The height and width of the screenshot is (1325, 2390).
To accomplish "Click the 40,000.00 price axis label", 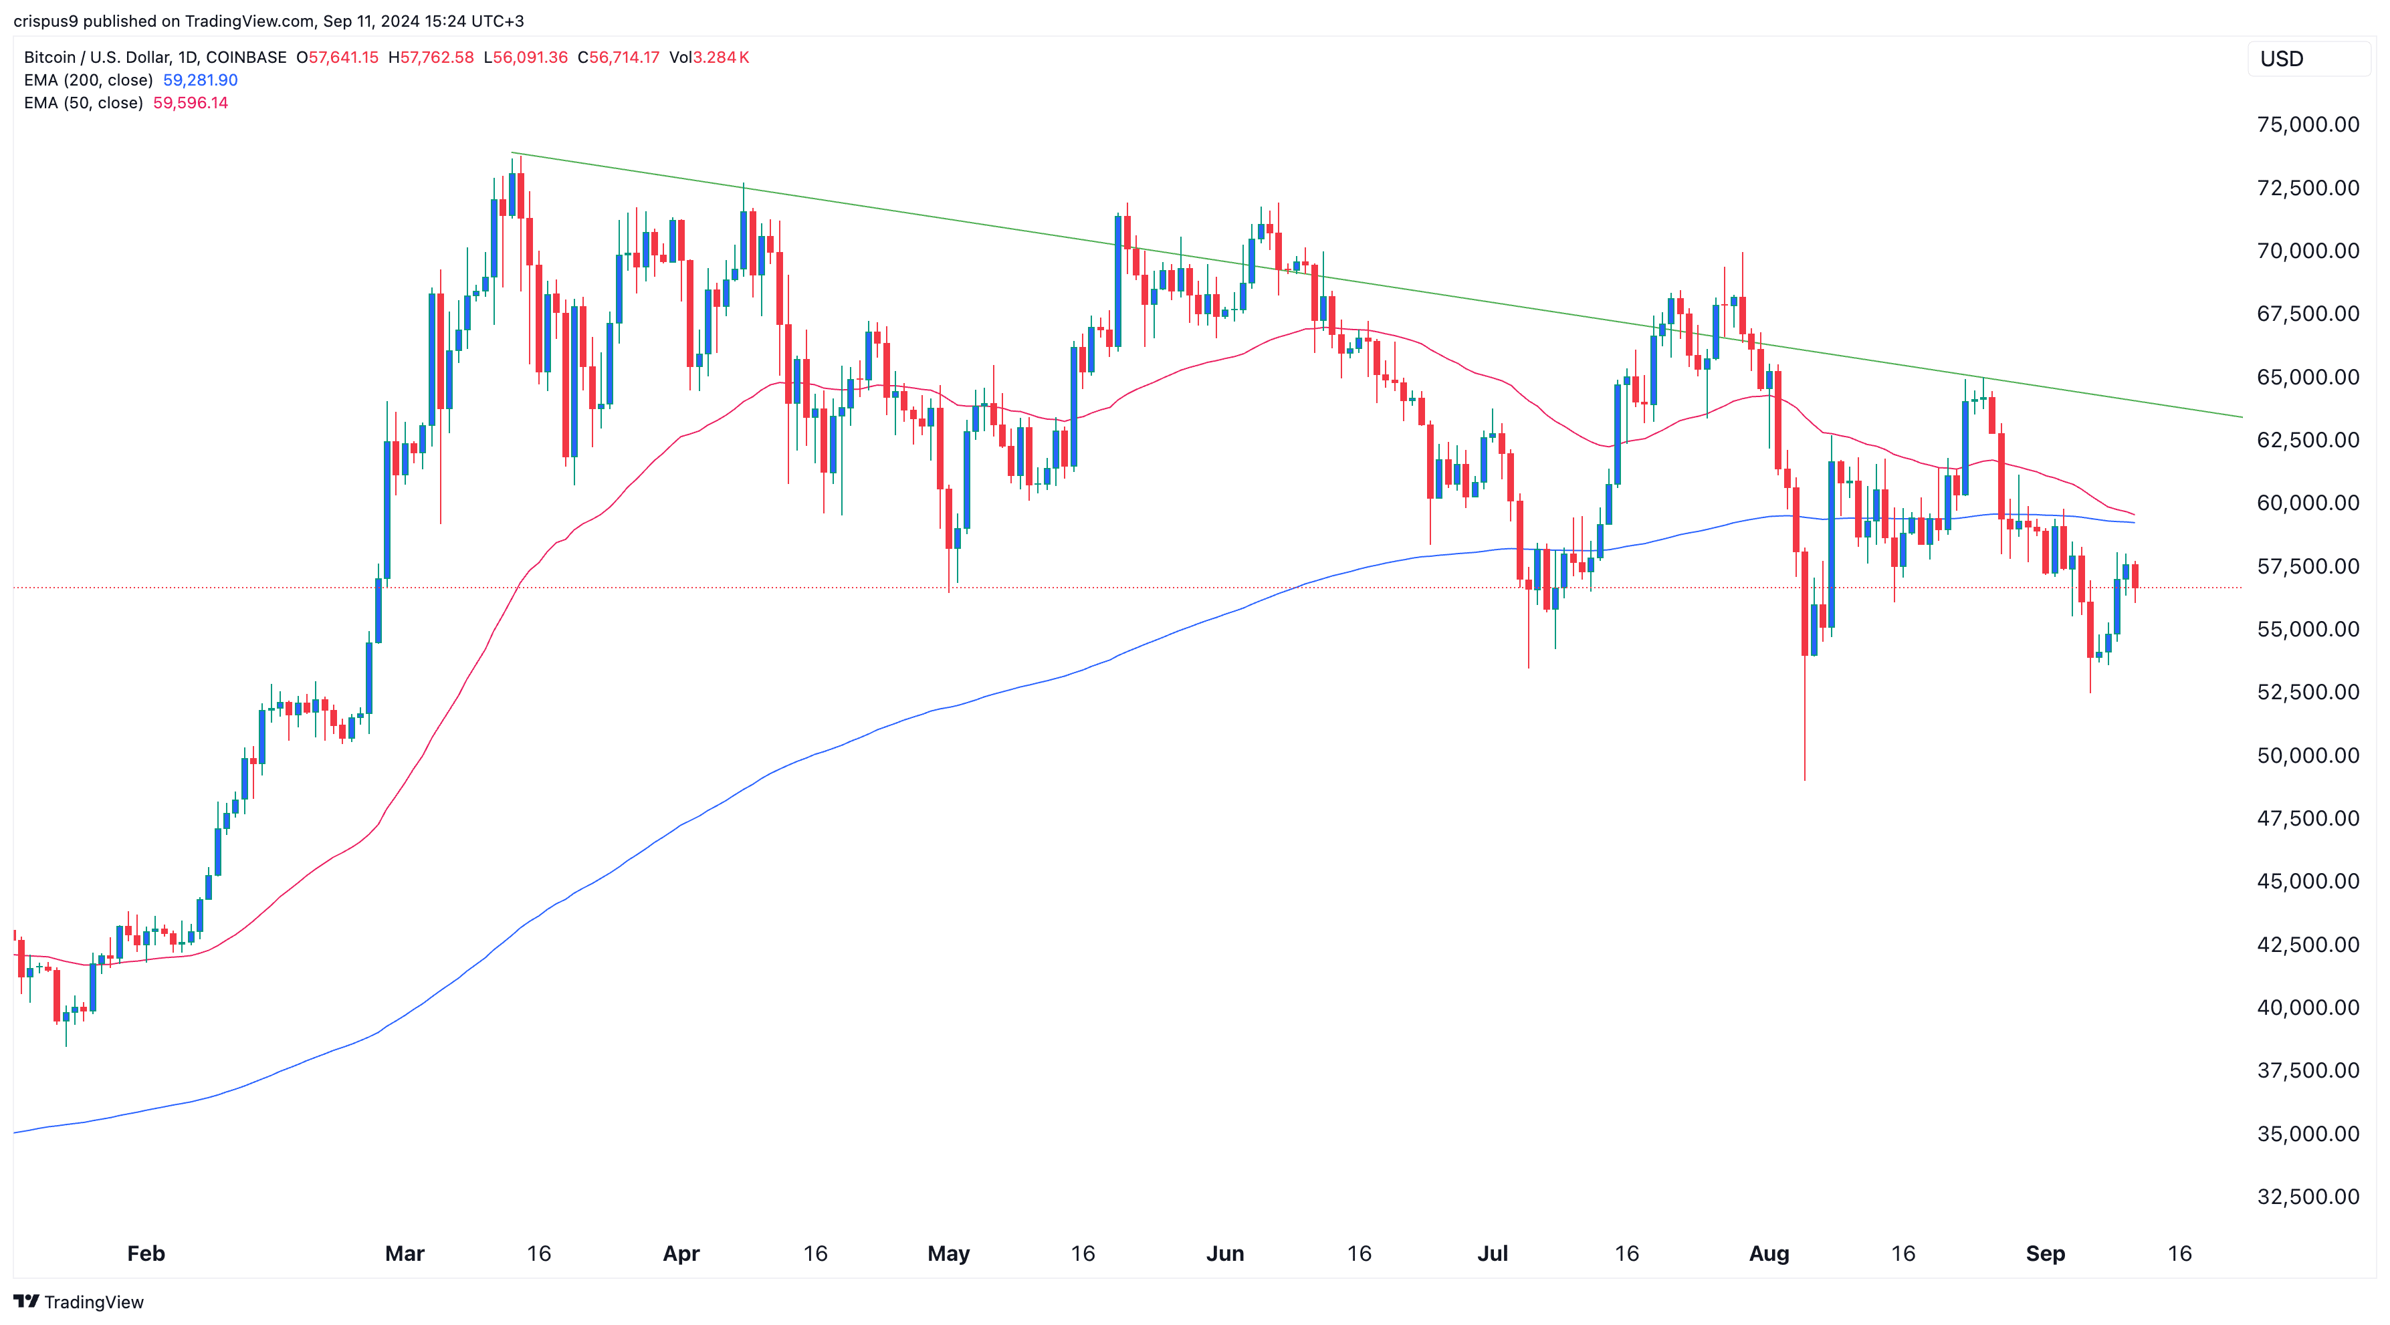I will tap(2308, 1007).
